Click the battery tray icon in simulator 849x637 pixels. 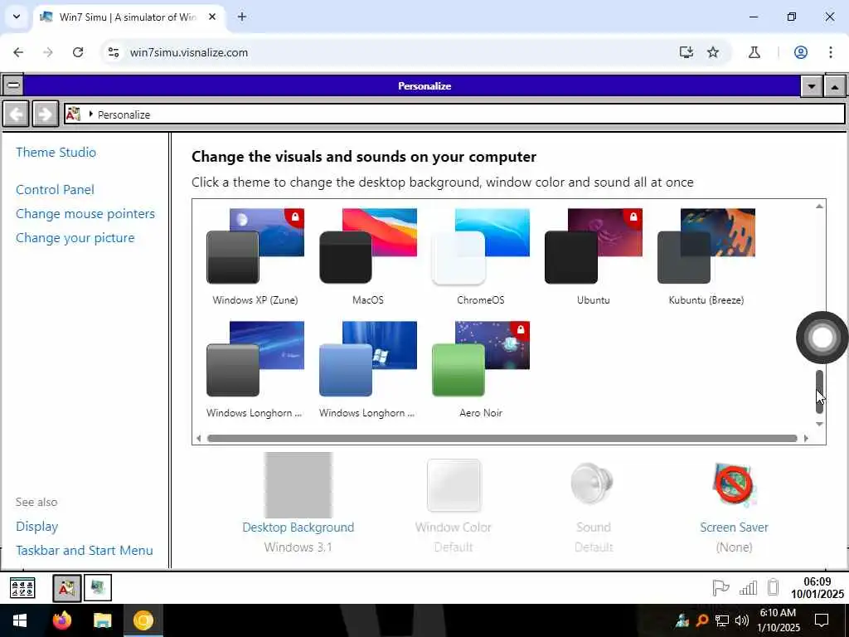click(774, 588)
